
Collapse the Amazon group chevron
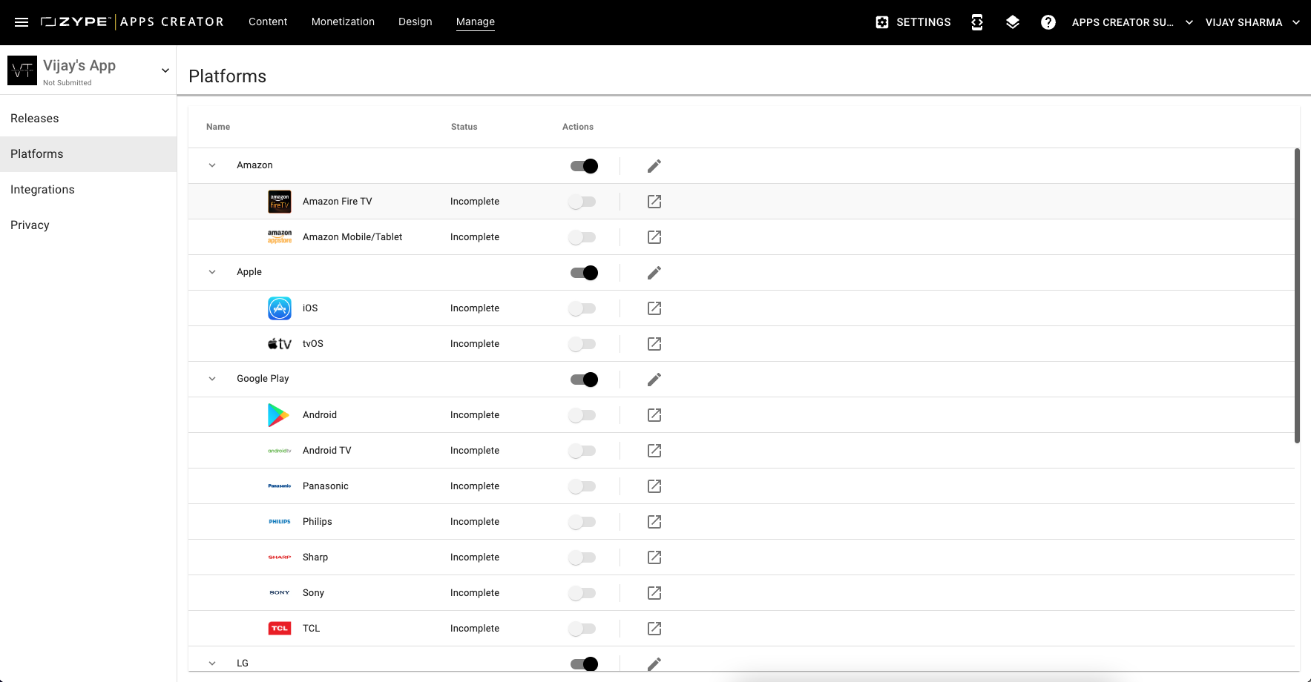click(x=212, y=165)
